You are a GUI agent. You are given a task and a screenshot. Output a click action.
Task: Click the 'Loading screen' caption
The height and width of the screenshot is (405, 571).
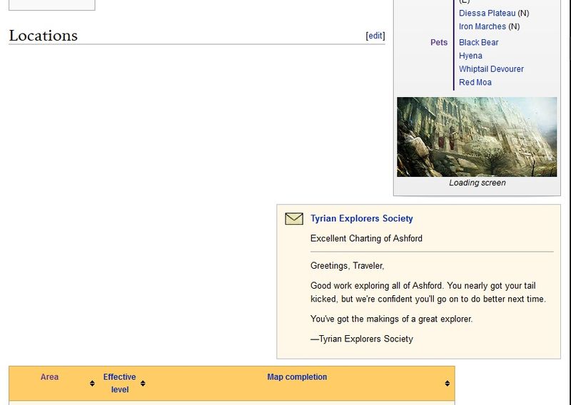[477, 183]
